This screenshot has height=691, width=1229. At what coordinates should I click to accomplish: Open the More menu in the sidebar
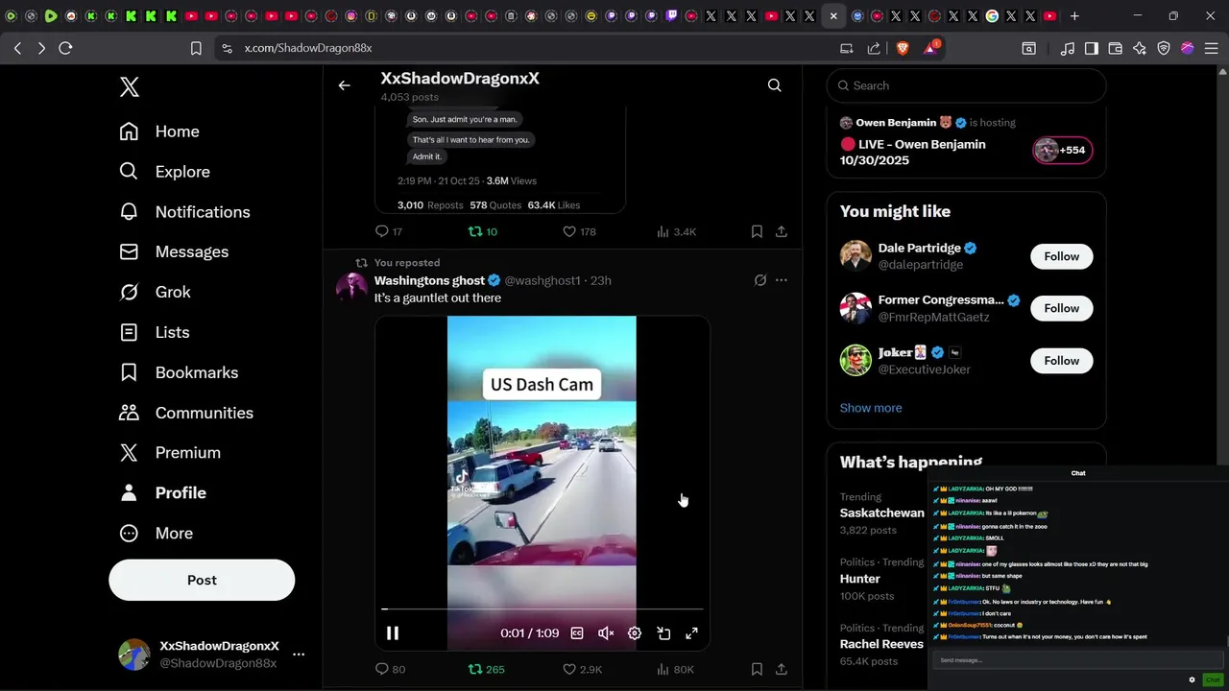156,533
